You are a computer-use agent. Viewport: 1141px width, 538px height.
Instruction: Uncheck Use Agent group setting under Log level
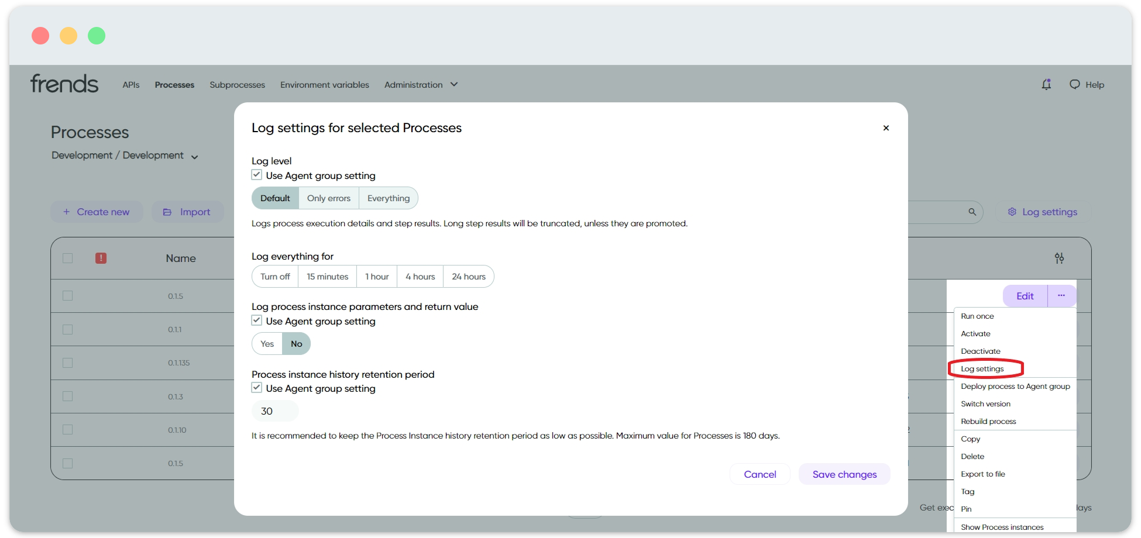tap(257, 175)
